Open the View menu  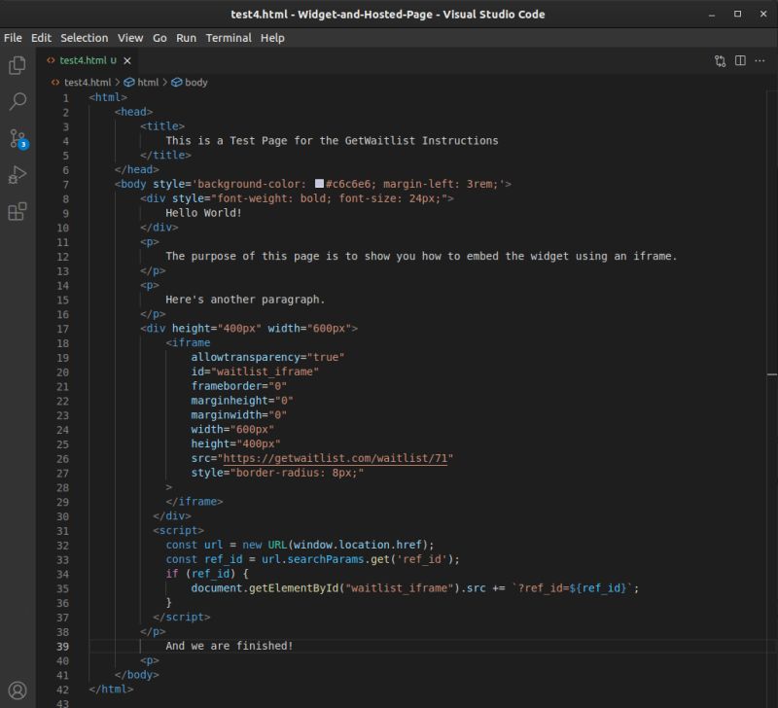click(x=130, y=38)
